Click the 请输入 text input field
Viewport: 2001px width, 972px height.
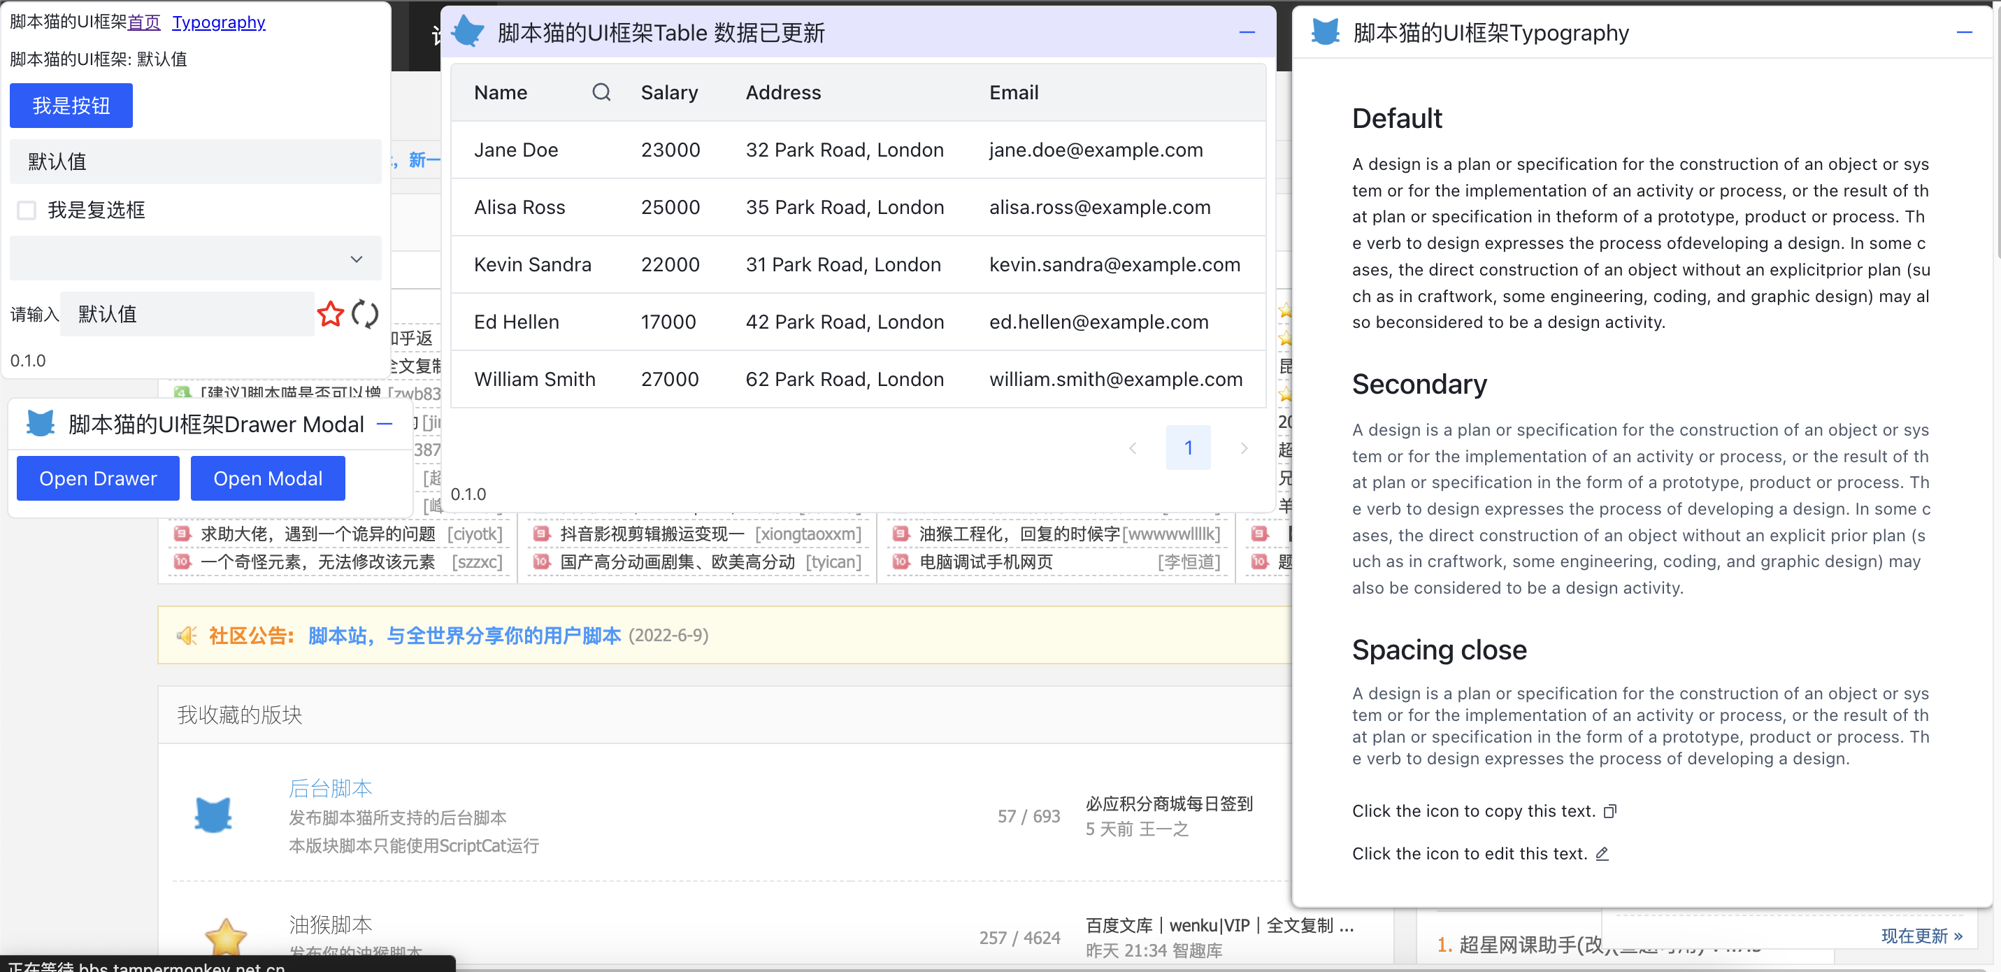[x=187, y=314]
